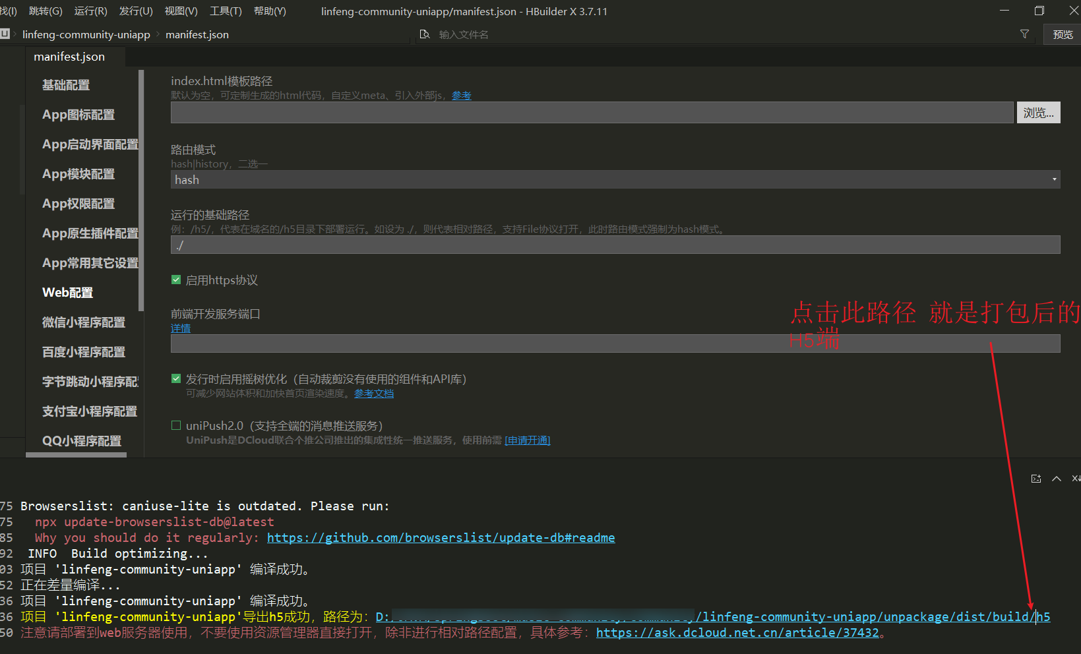Select App原生插件配置 in the sidebar
1081x654 pixels.
(x=90, y=233)
